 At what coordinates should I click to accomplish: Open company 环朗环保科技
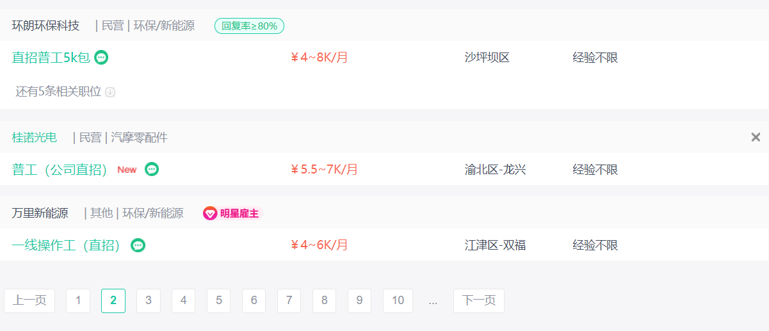45,26
